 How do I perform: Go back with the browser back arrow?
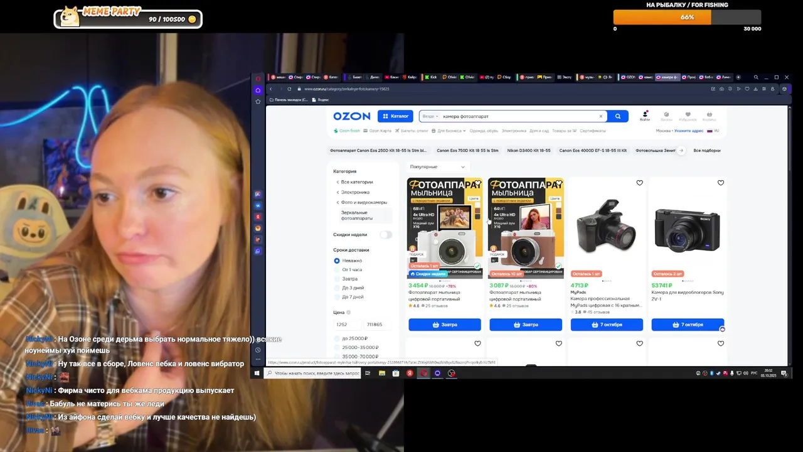(x=271, y=89)
